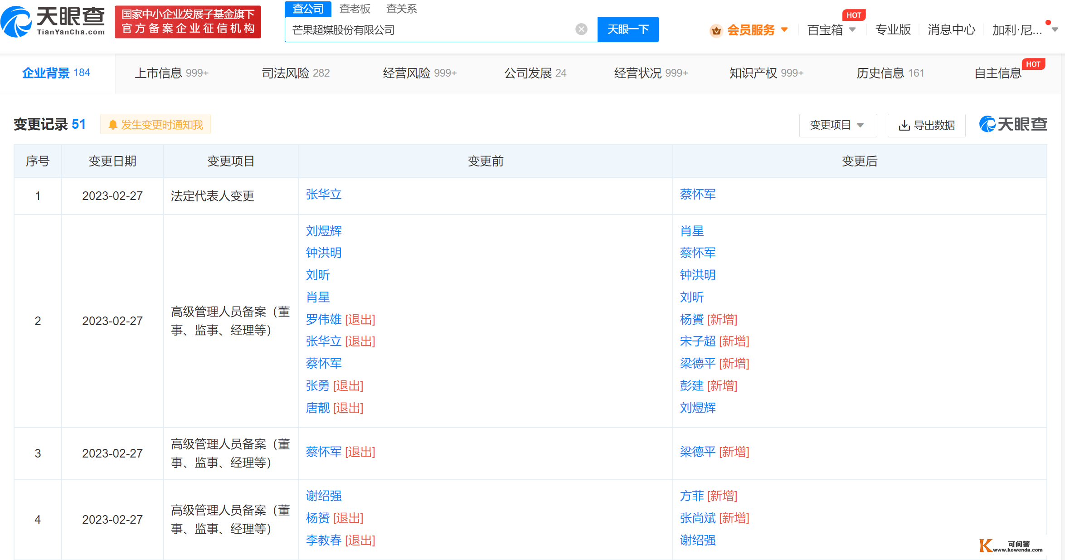Open 罗伟雄 link marked 退出

(x=324, y=319)
